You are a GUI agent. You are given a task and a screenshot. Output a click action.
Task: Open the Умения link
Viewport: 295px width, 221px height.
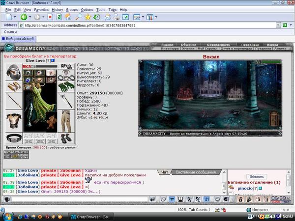(188, 49)
